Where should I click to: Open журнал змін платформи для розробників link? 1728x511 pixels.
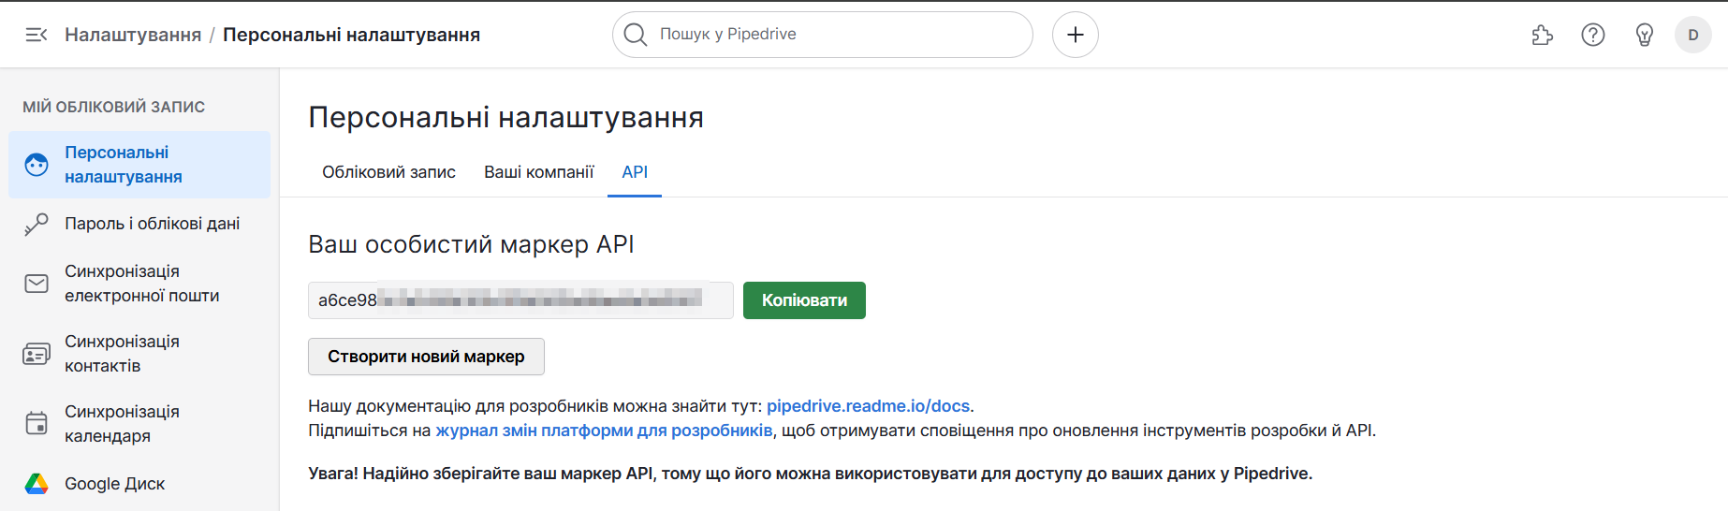[604, 431]
